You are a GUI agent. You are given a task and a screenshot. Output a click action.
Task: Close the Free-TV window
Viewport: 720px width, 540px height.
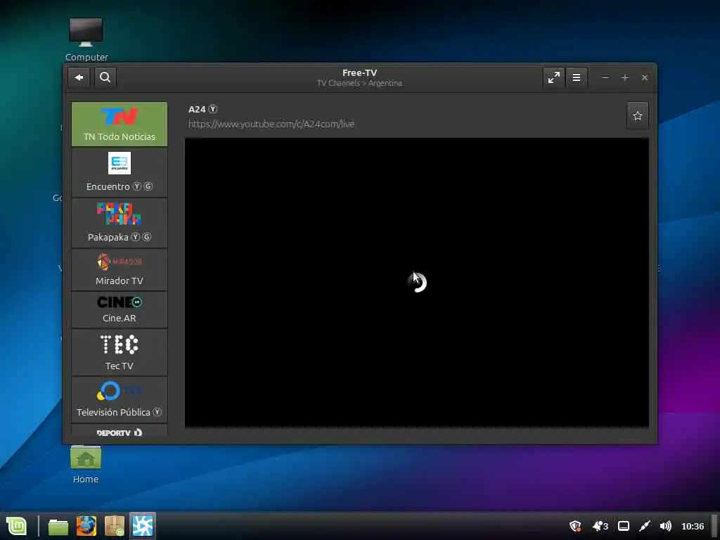[645, 77]
